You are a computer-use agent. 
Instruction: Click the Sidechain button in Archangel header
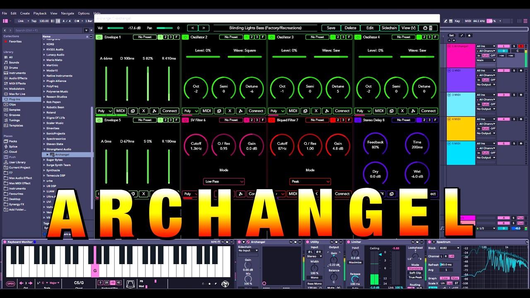click(x=389, y=28)
